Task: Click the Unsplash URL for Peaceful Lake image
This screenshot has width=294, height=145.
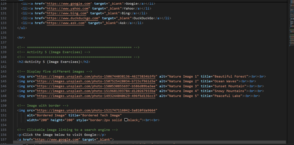Action: (x=97, y=96)
